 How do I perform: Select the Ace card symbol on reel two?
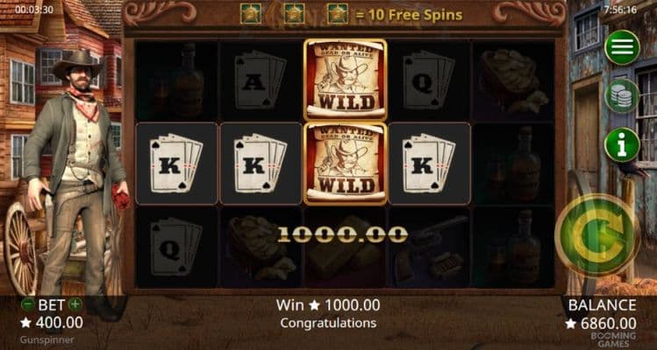[x=261, y=82]
